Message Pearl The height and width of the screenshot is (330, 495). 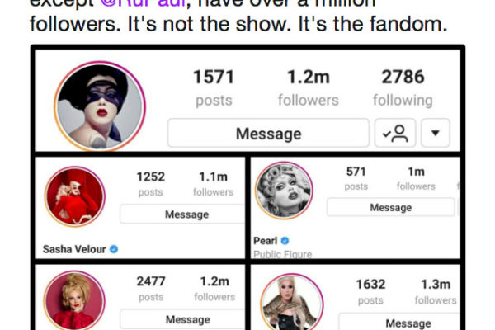coord(390,207)
